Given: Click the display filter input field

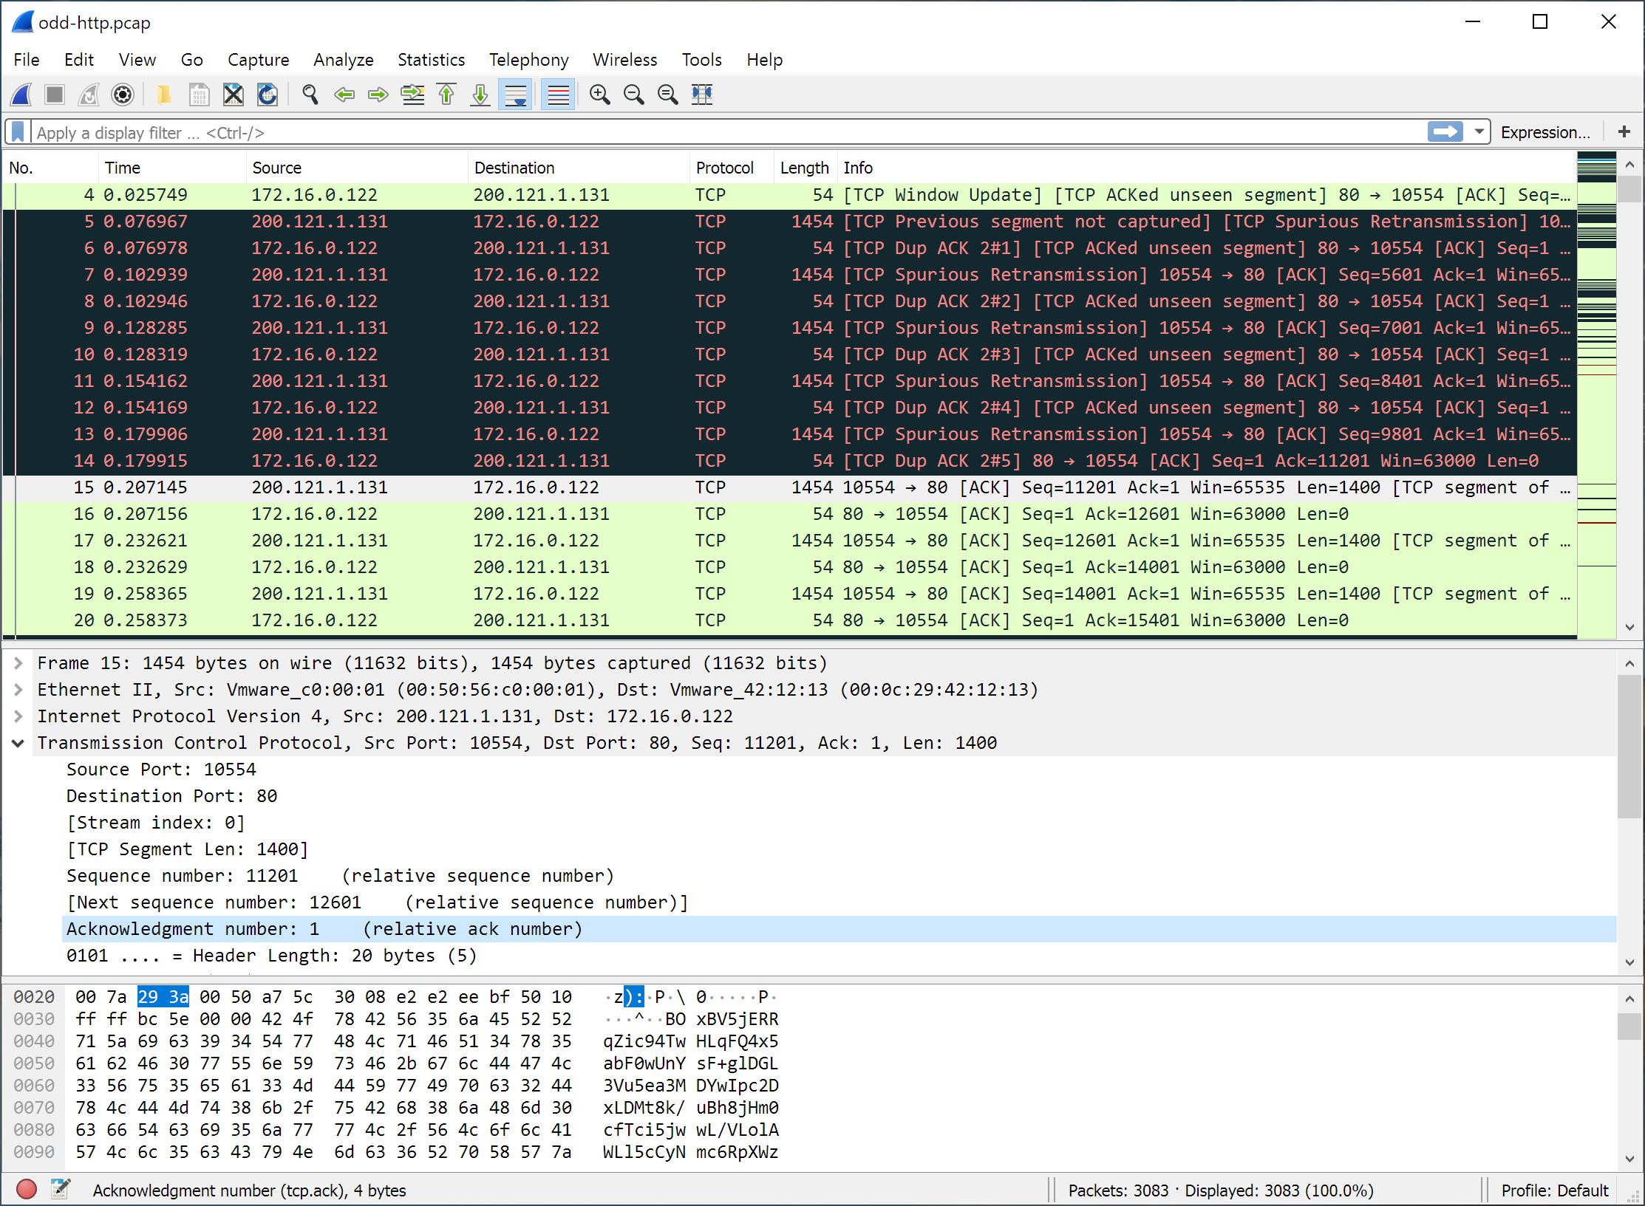Looking at the screenshot, I should coord(665,131).
